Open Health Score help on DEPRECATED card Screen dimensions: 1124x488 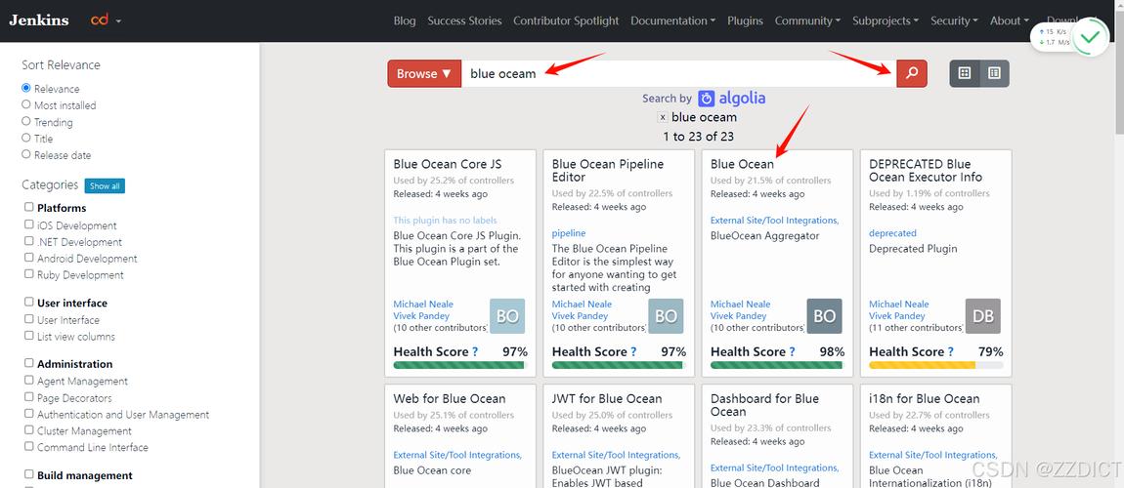point(951,351)
